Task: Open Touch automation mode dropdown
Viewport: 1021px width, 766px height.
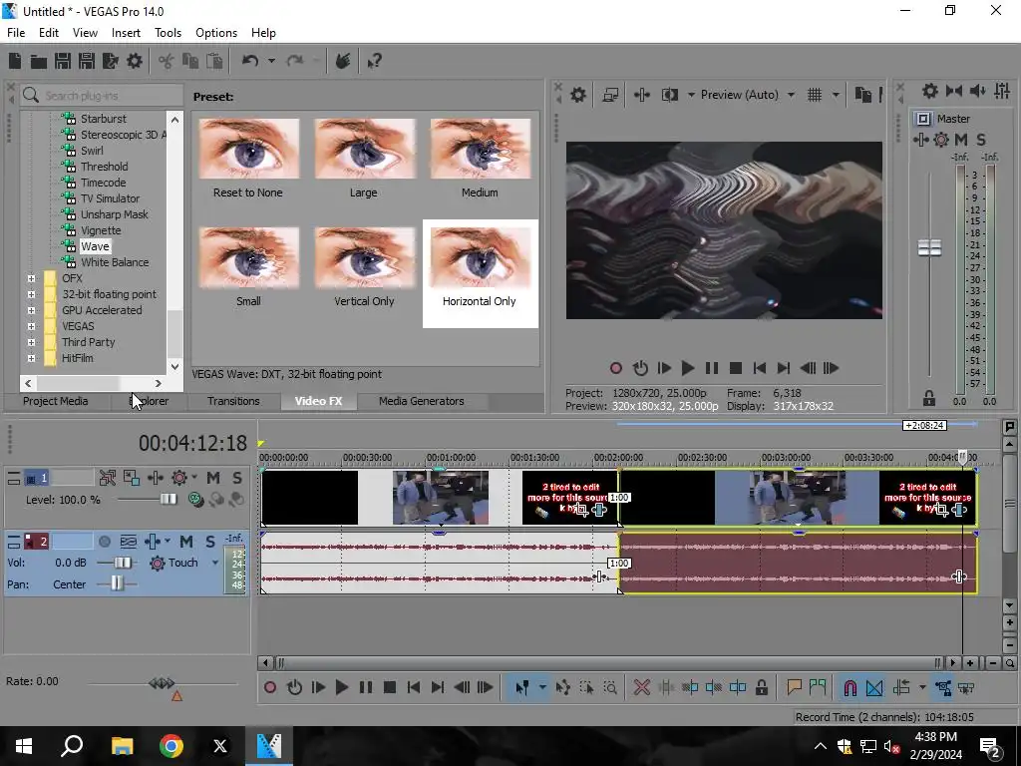Action: [215, 563]
